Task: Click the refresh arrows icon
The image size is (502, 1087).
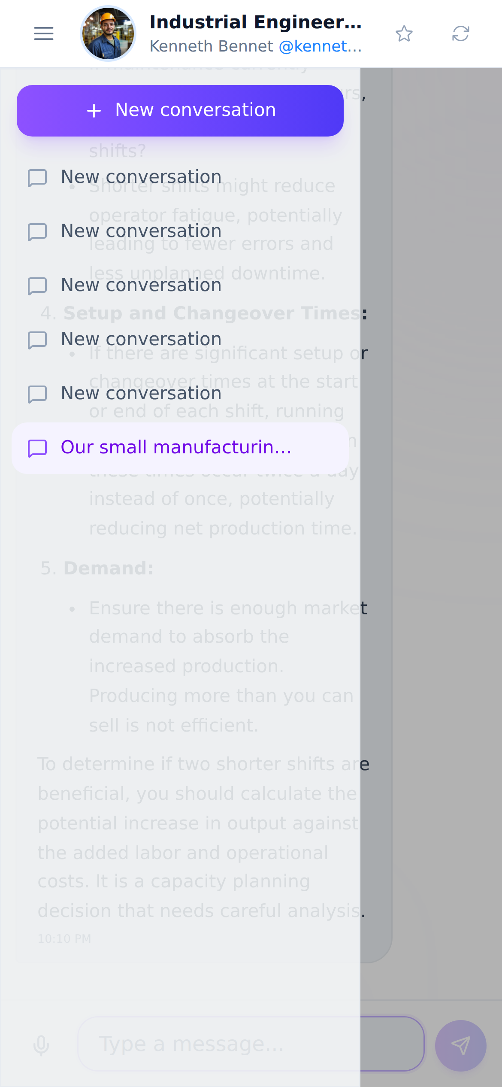Action: coord(461,33)
